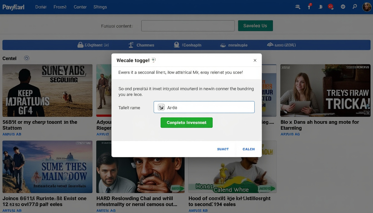The height and width of the screenshot is (213, 373).
Task: Click the search magnifier icon in header
Action: (x=354, y=7)
